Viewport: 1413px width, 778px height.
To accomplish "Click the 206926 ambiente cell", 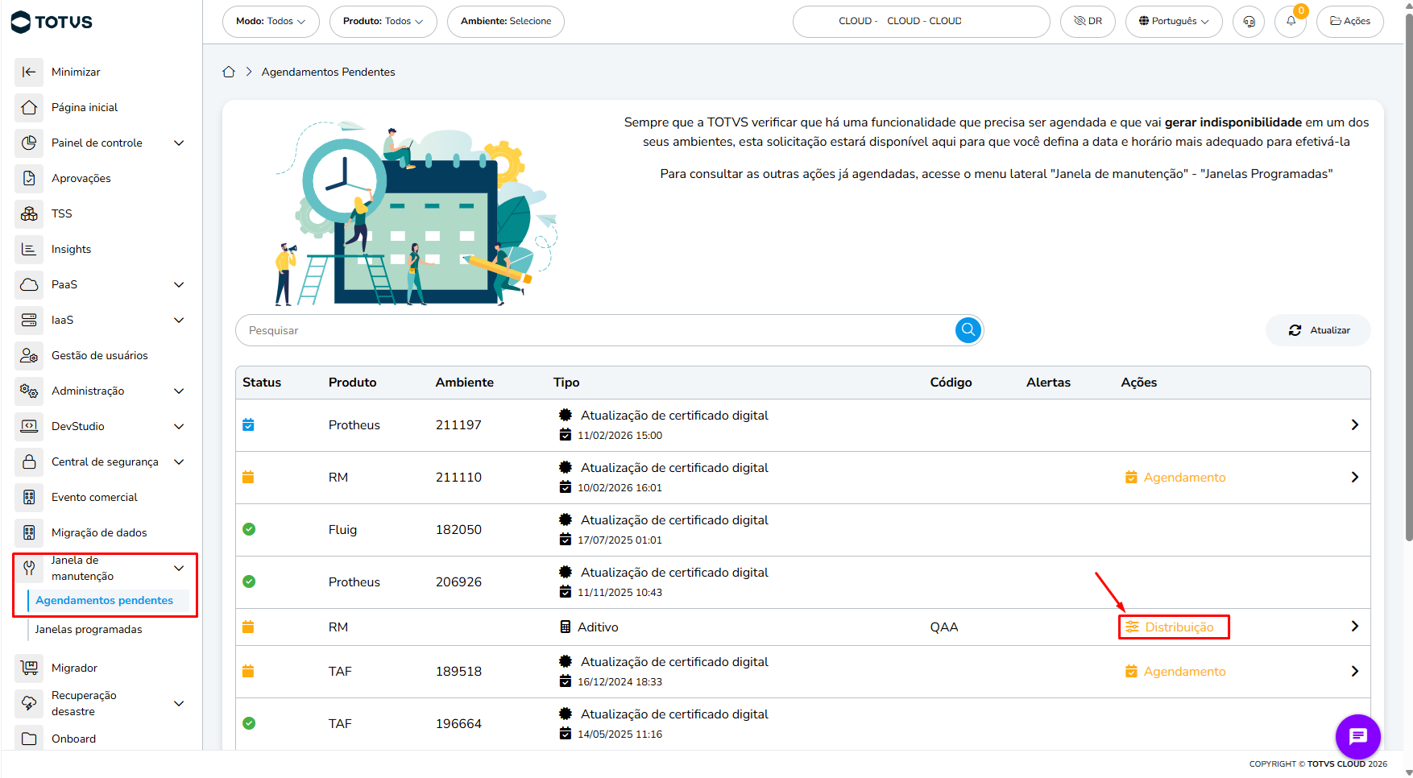I will (x=458, y=581).
